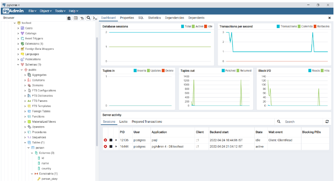Click the pgAdmin logo
Screen dimensions: 335x181
tap(13, 11)
